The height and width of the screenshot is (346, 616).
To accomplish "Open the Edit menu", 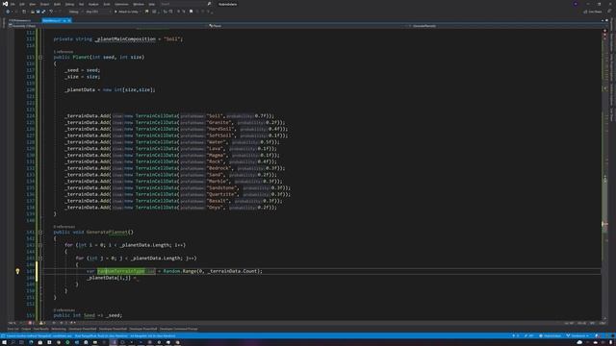I will coord(22,4).
